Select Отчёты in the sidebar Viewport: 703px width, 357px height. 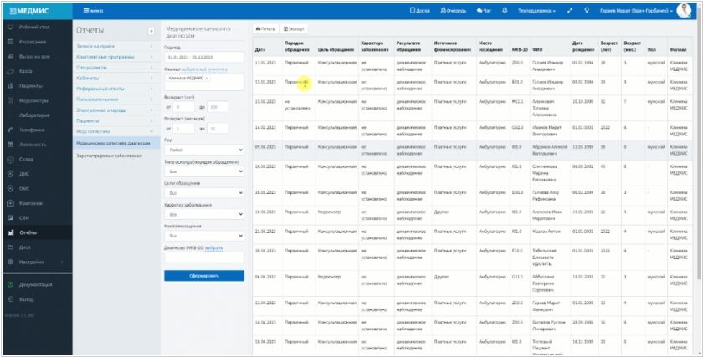(x=28, y=232)
